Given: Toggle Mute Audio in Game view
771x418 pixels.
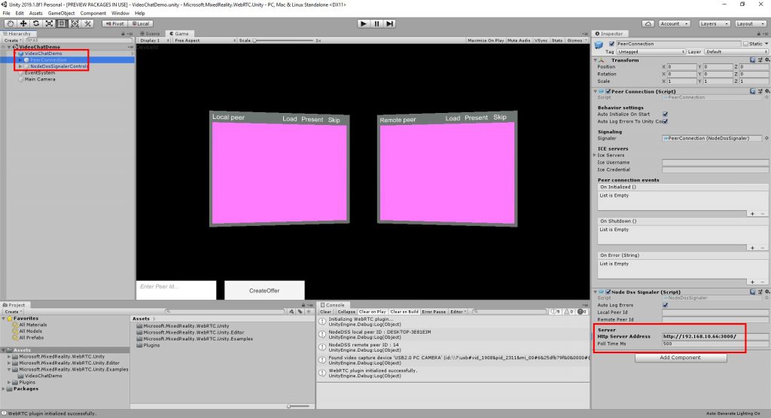Looking at the screenshot, I should (x=519, y=41).
